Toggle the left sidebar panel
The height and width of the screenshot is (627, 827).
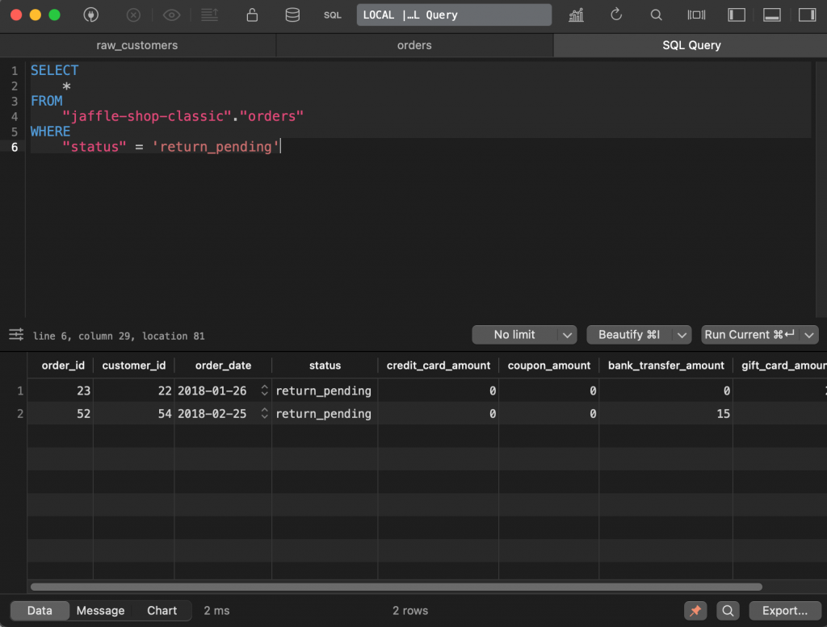[x=736, y=15]
